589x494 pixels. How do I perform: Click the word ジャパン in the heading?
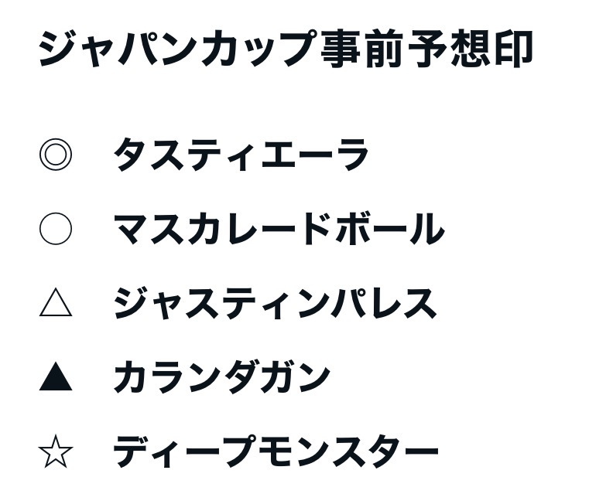[101, 50]
